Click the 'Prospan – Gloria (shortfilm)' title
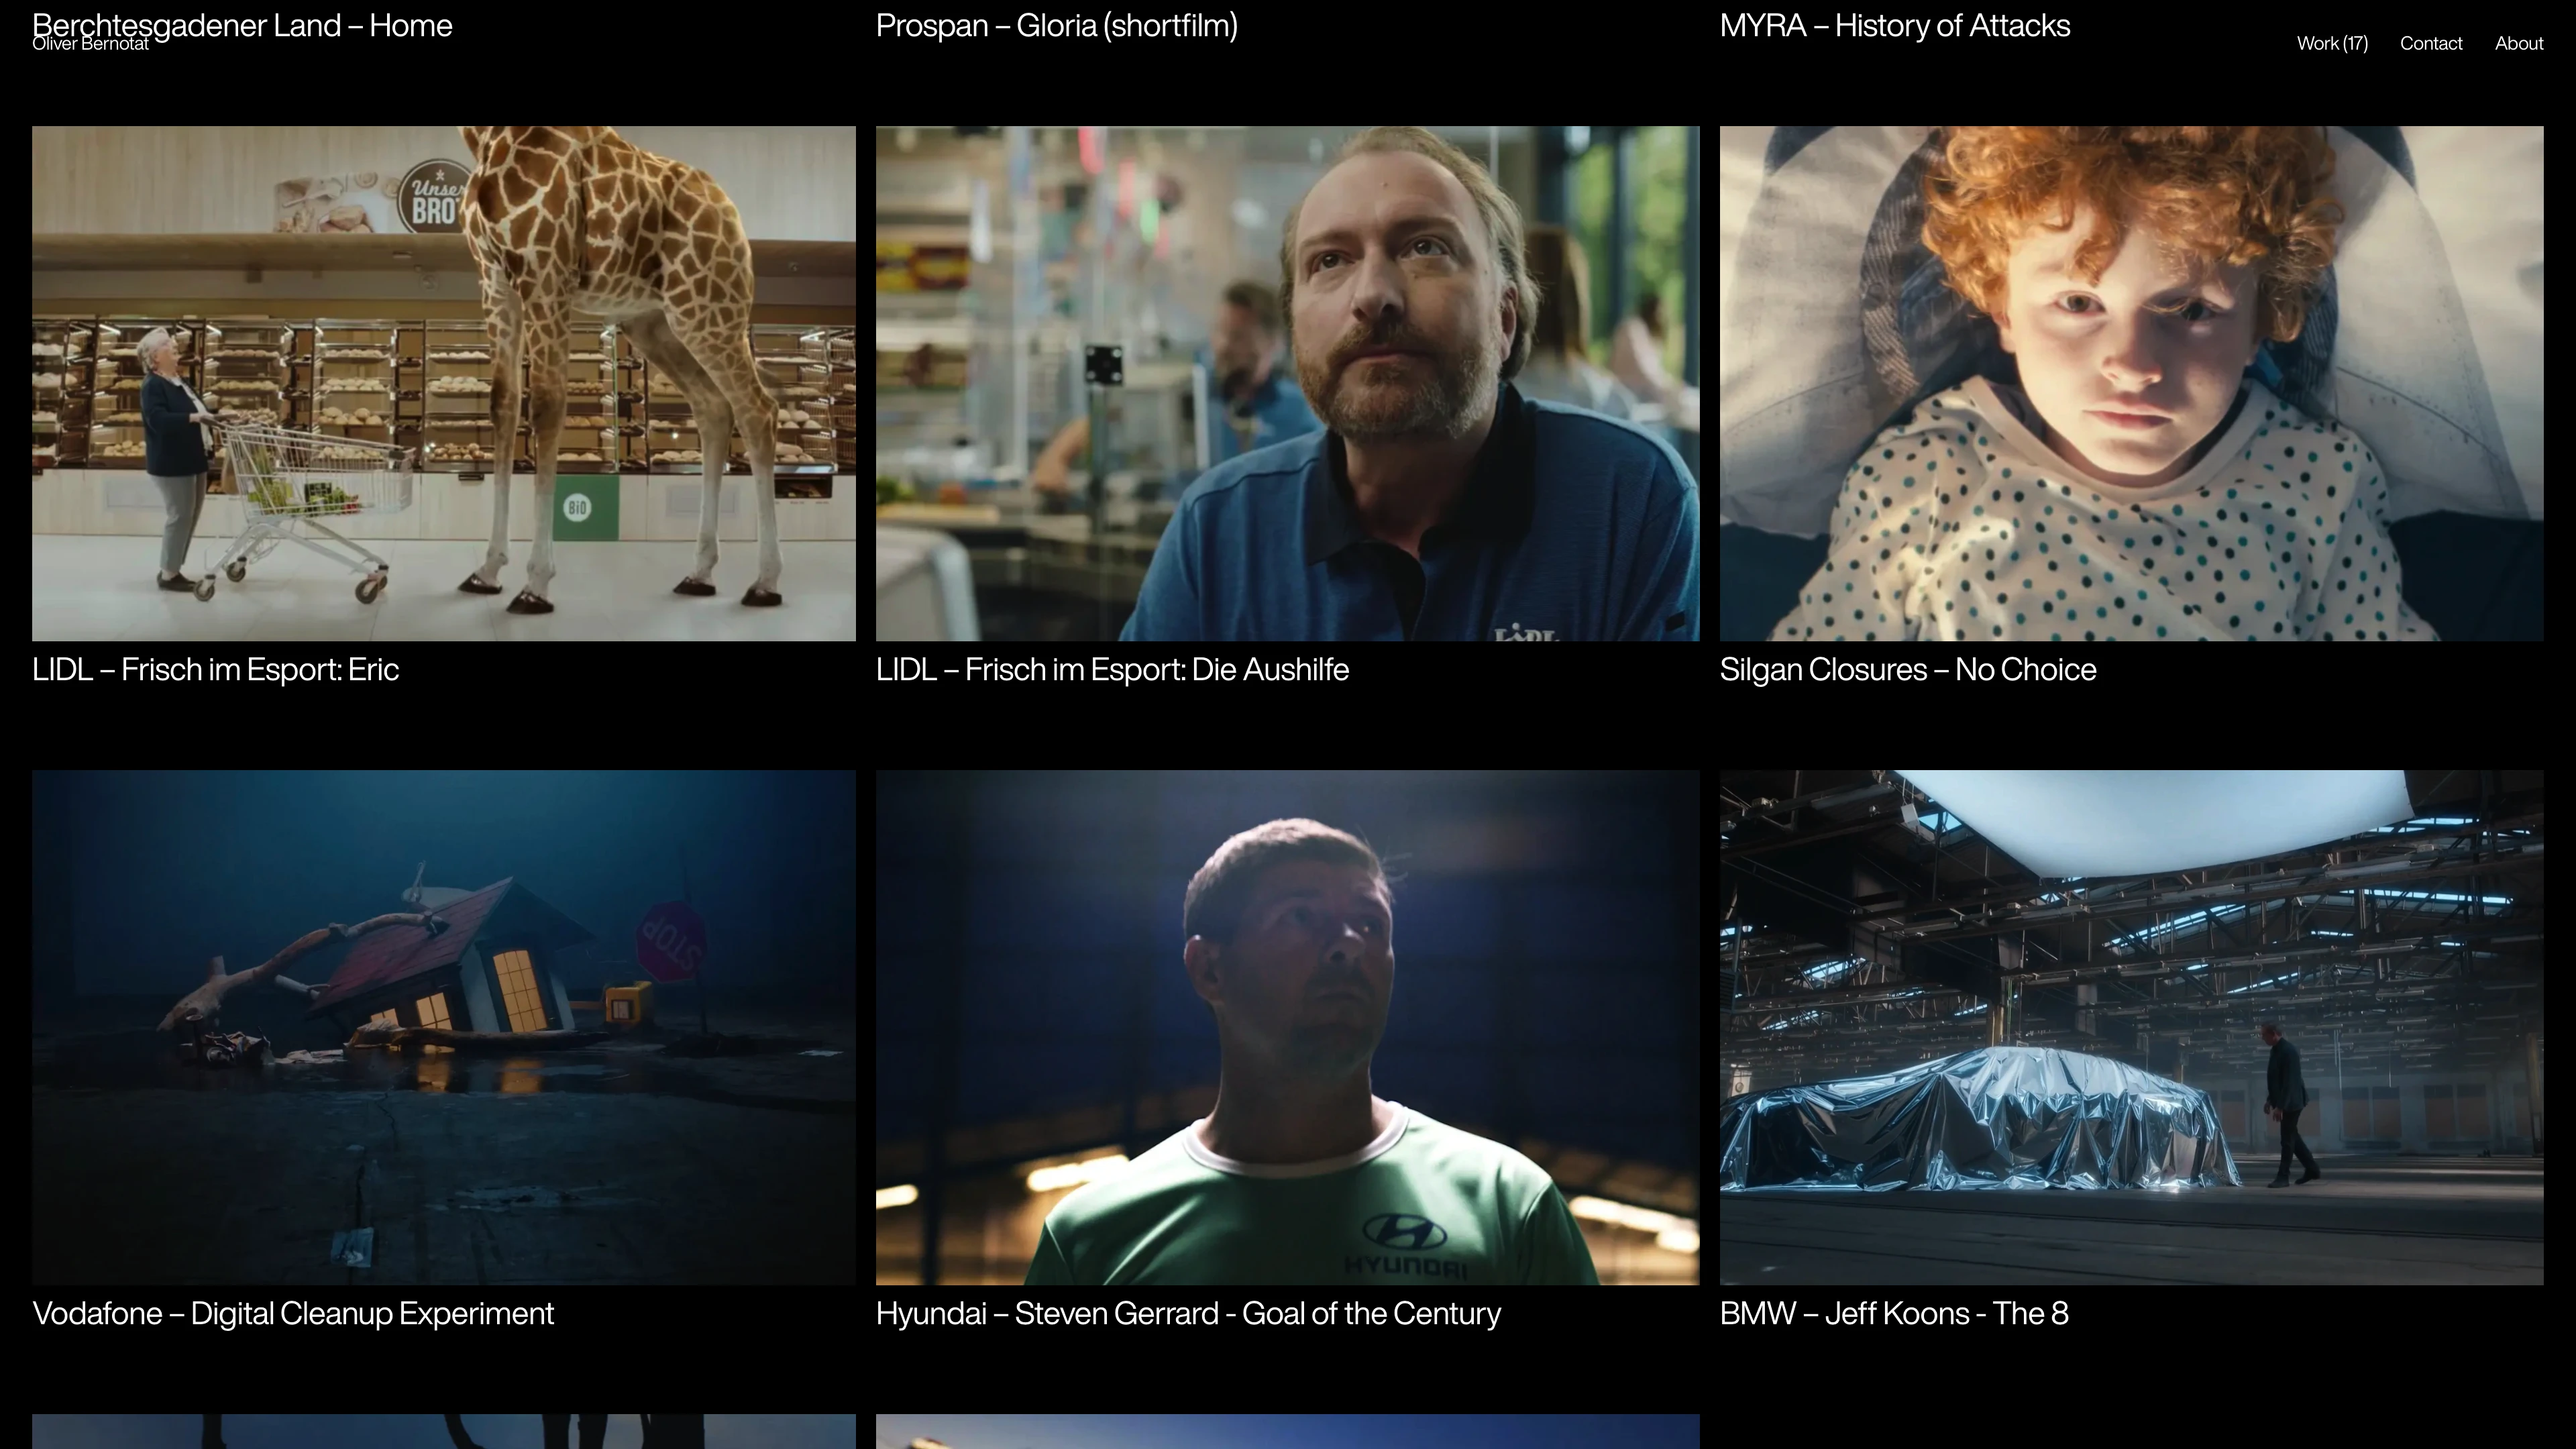Viewport: 2576px width, 1449px height. (1056, 25)
